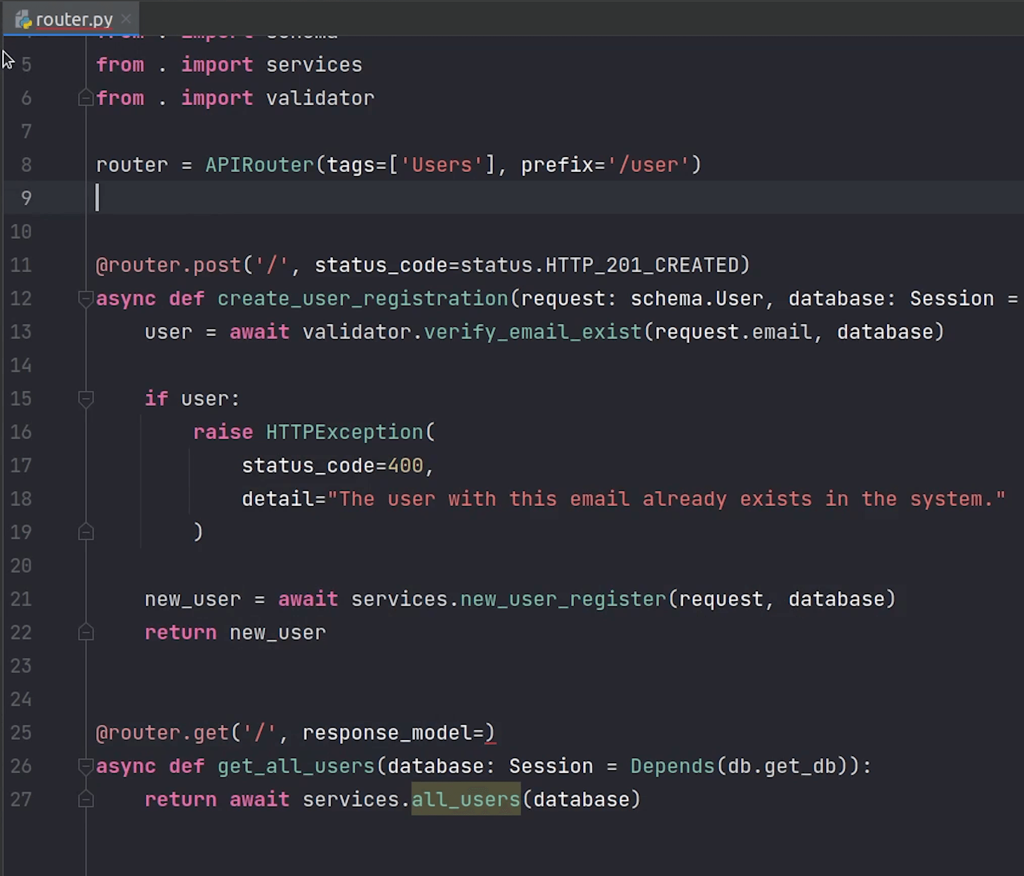1024x876 pixels.
Task: Collapse the 'if user:' block fold marker
Action: point(86,399)
